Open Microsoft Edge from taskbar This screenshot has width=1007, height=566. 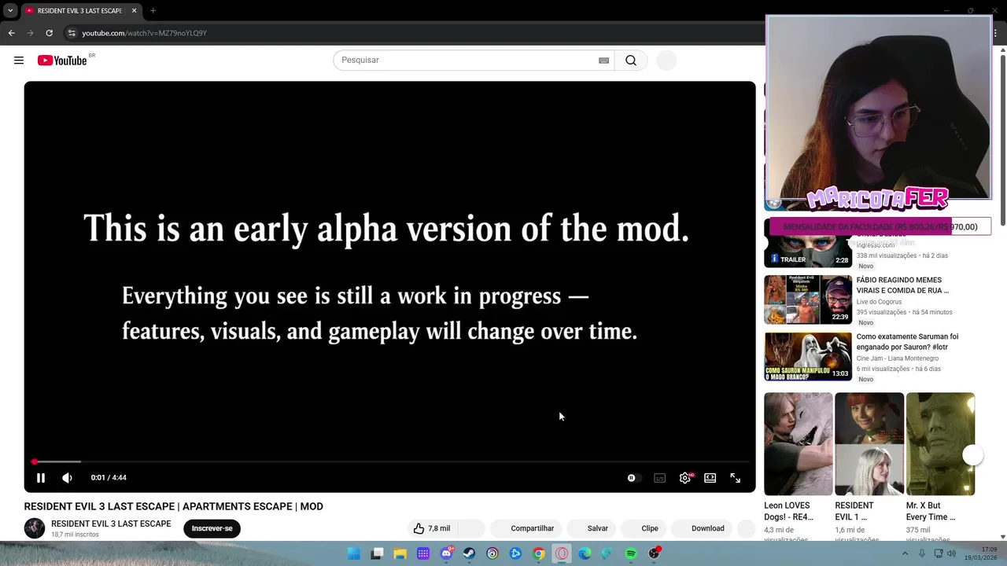(585, 553)
